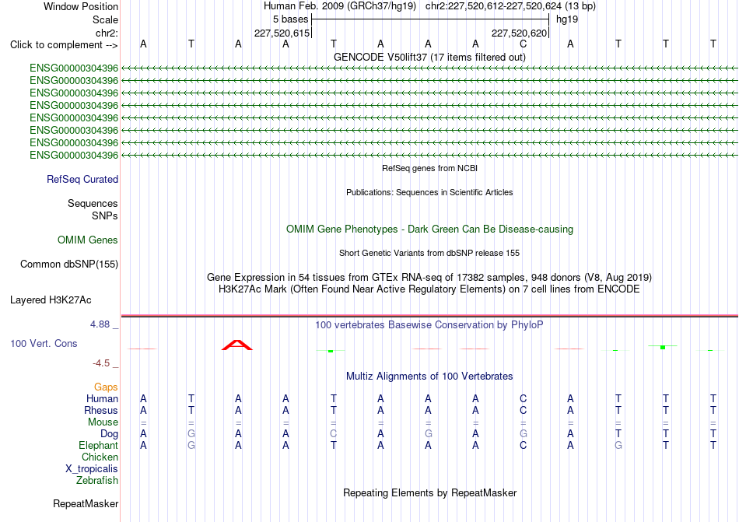Click the hg19 label beside the scale bar
This screenshot has width=739, height=522.
(x=567, y=19)
